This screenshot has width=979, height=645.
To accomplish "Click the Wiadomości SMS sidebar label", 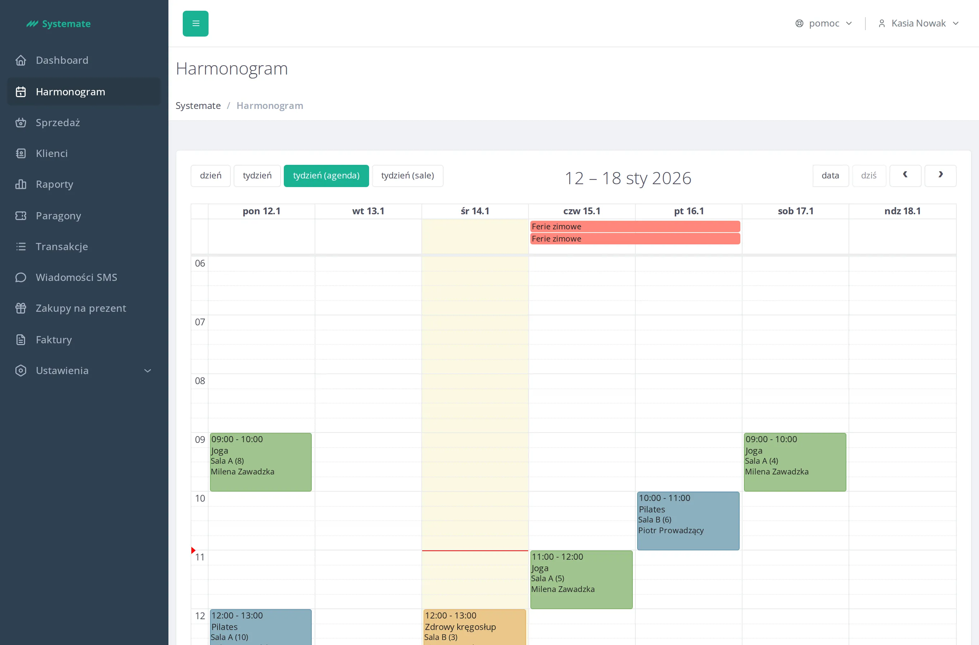I will click(77, 277).
